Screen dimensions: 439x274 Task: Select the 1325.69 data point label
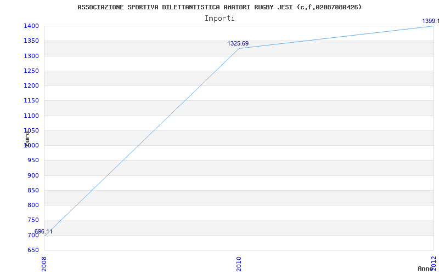(x=238, y=44)
